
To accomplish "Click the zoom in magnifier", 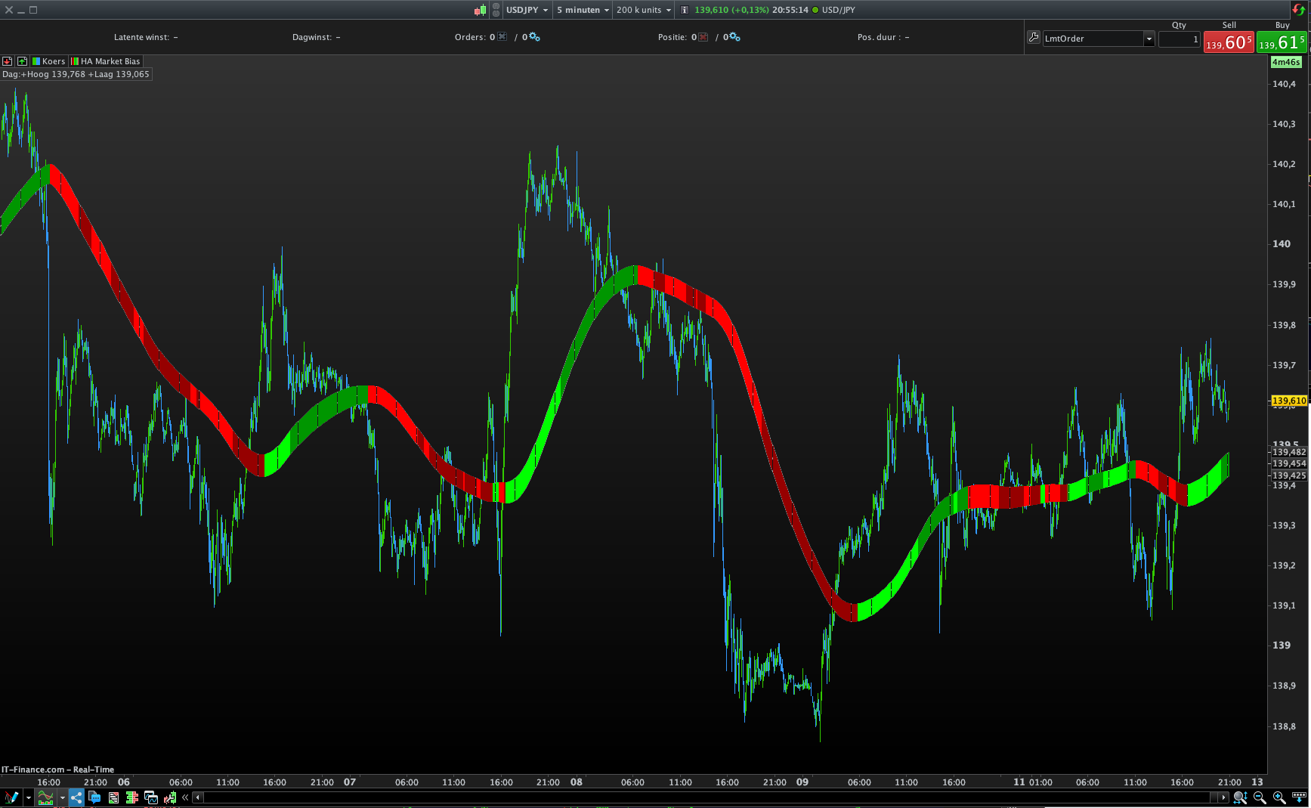I will [1279, 797].
